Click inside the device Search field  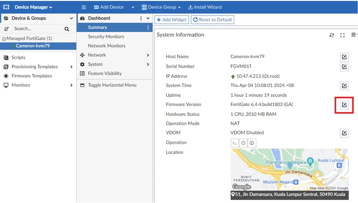pos(38,29)
